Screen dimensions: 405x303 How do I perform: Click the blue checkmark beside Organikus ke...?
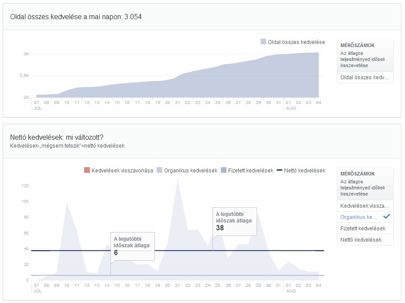386,217
